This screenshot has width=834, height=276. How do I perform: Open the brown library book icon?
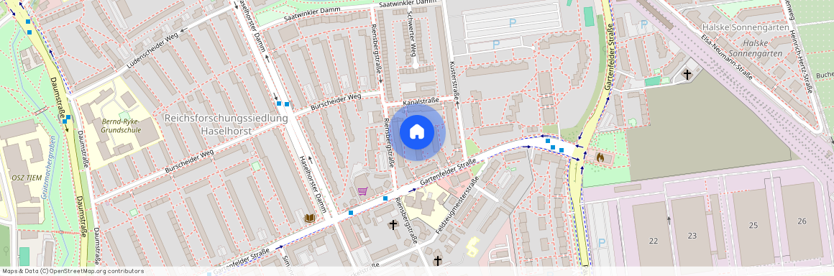point(310,218)
